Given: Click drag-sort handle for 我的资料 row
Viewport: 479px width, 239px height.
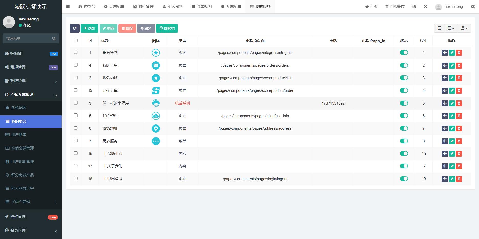Looking at the screenshot, I should 445,116.
